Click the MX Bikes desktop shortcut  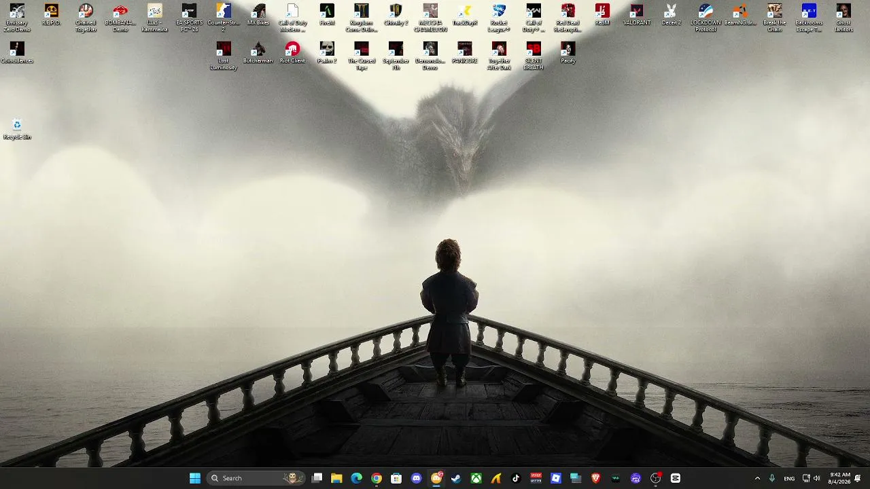[258, 14]
